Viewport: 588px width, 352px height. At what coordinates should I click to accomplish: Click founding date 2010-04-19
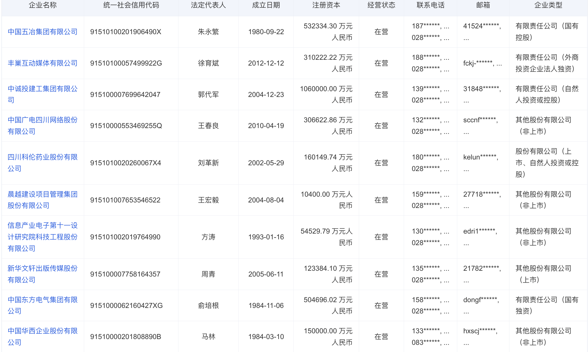[x=266, y=126]
